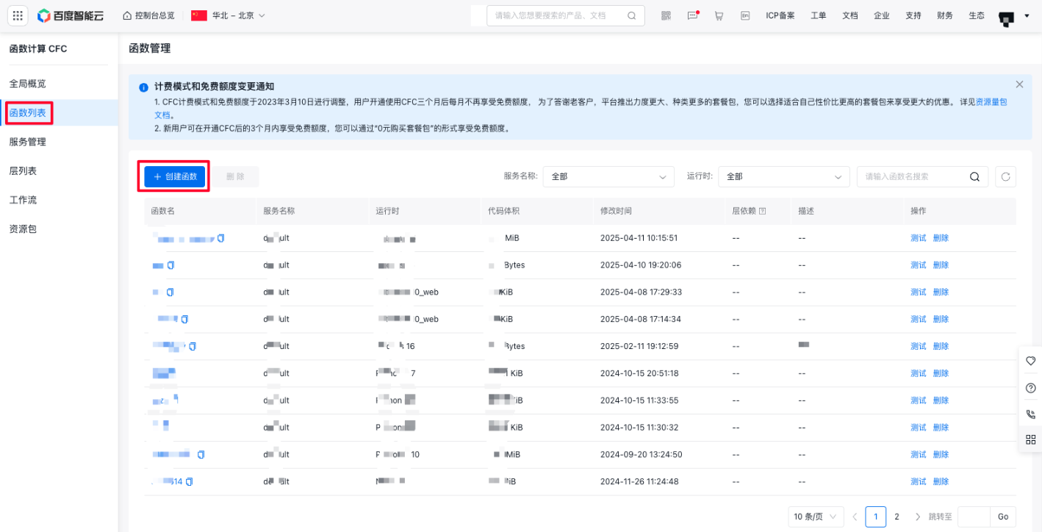Click the user avatar in the header
Screen dimensions: 1042x532
[x=1007, y=18]
